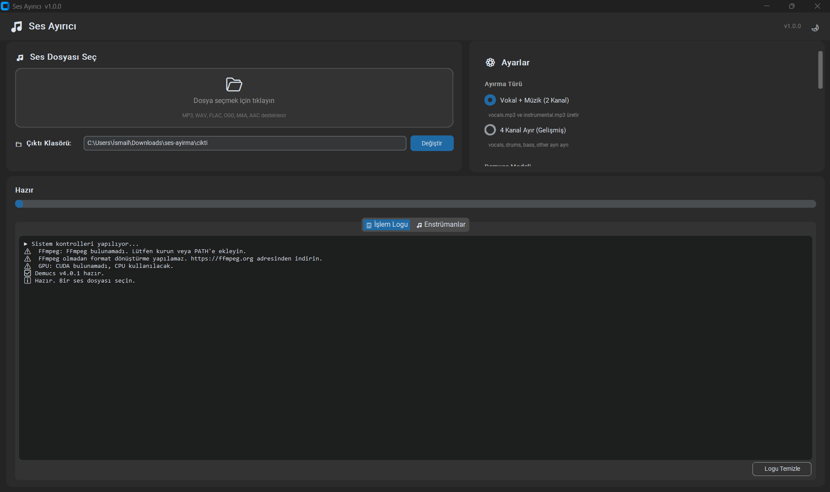The height and width of the screenshot is (492, 830).
Task: Click the folder icon beside Çıktı Klasörü
Action: pos(19,144)
